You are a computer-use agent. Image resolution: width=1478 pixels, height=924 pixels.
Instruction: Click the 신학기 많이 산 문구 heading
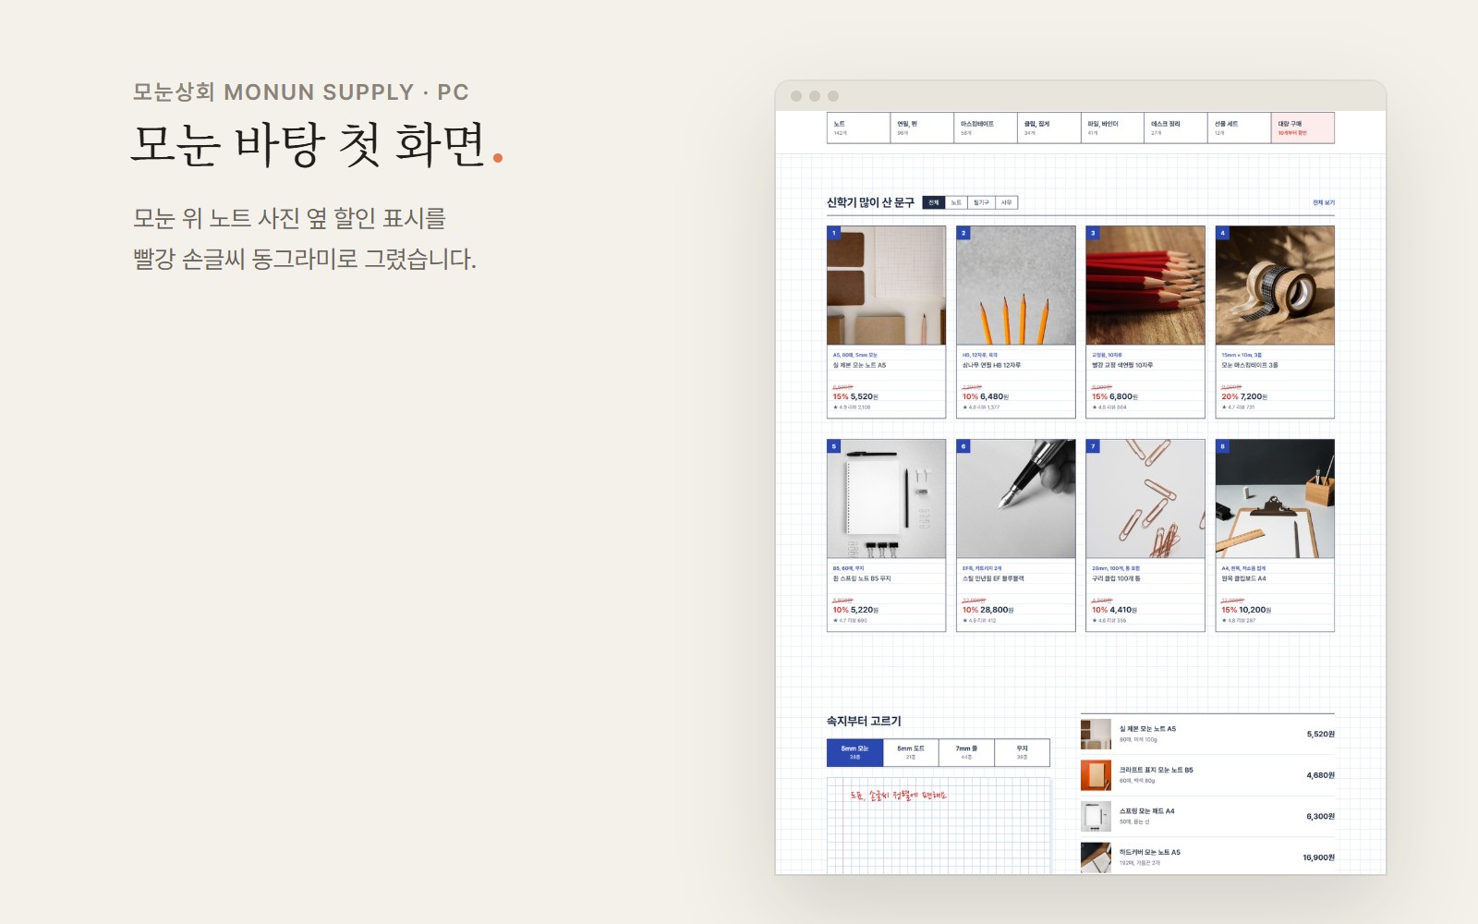pos(870,202)
